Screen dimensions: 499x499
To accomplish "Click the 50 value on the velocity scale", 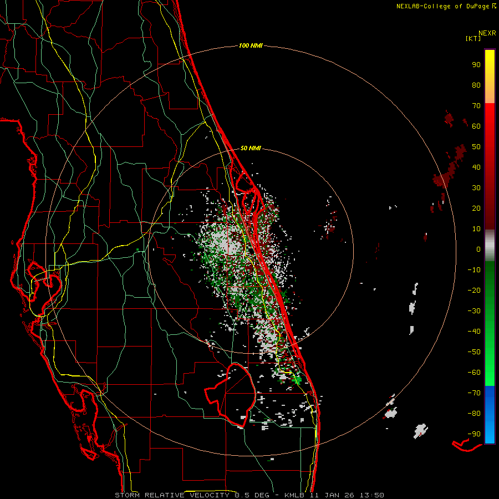I will (x=476, y=147).
